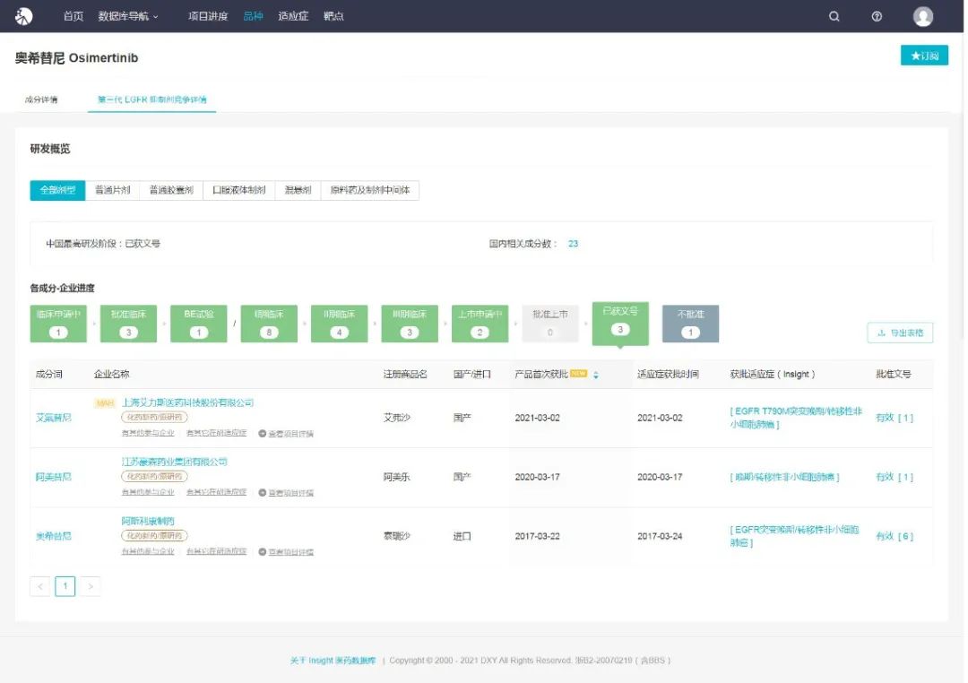Click the star 订阅 subscribe button

tap(924, 56)
